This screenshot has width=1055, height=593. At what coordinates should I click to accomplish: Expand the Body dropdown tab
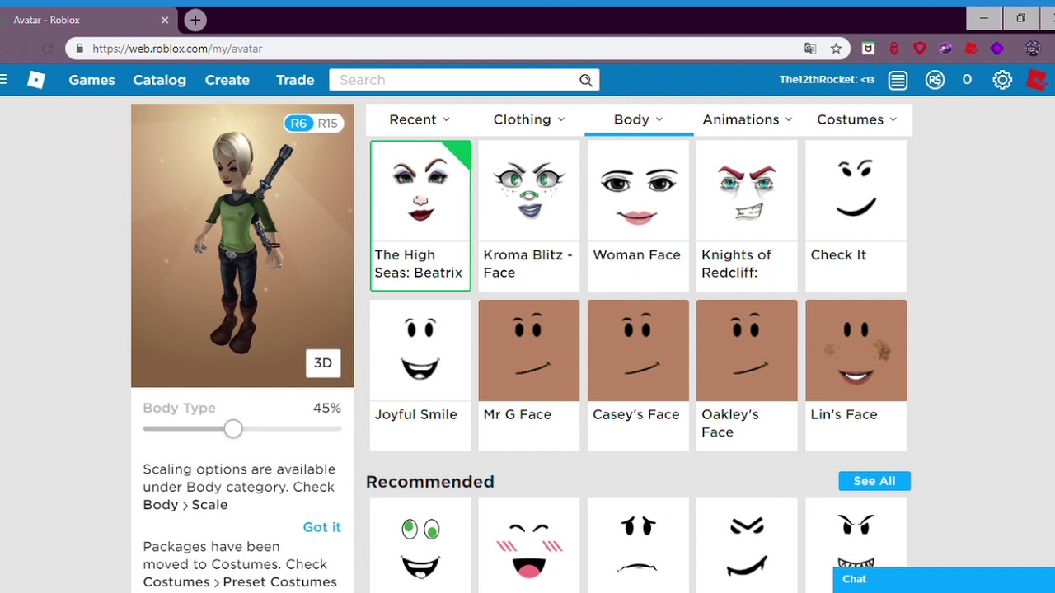point(639,119)
